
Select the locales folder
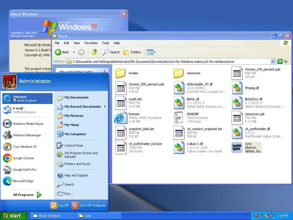coord(127,73)
